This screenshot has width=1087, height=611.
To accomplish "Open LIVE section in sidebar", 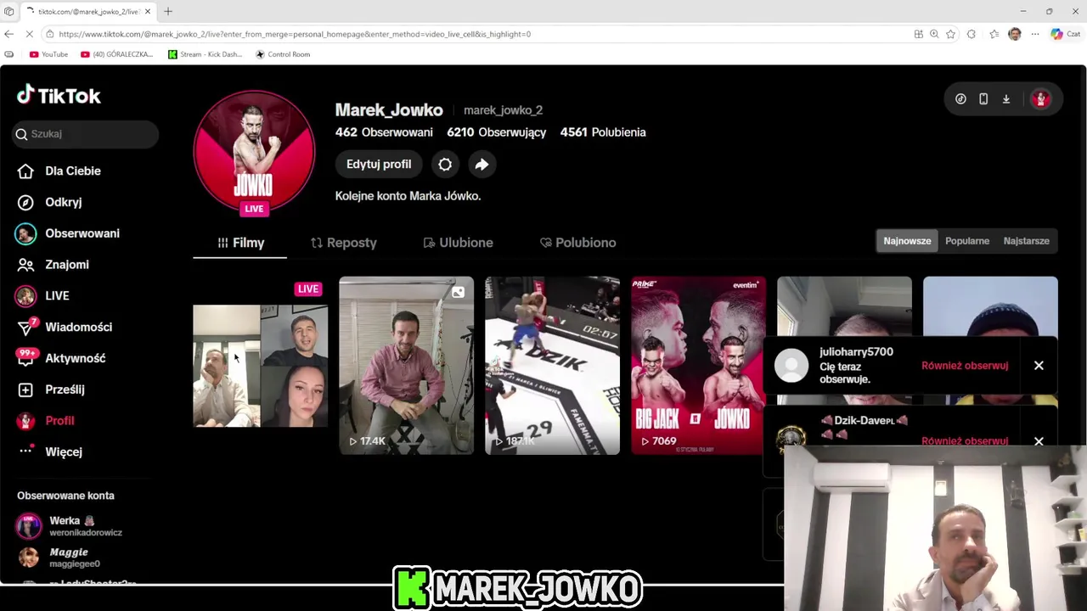I will (42, 295).
